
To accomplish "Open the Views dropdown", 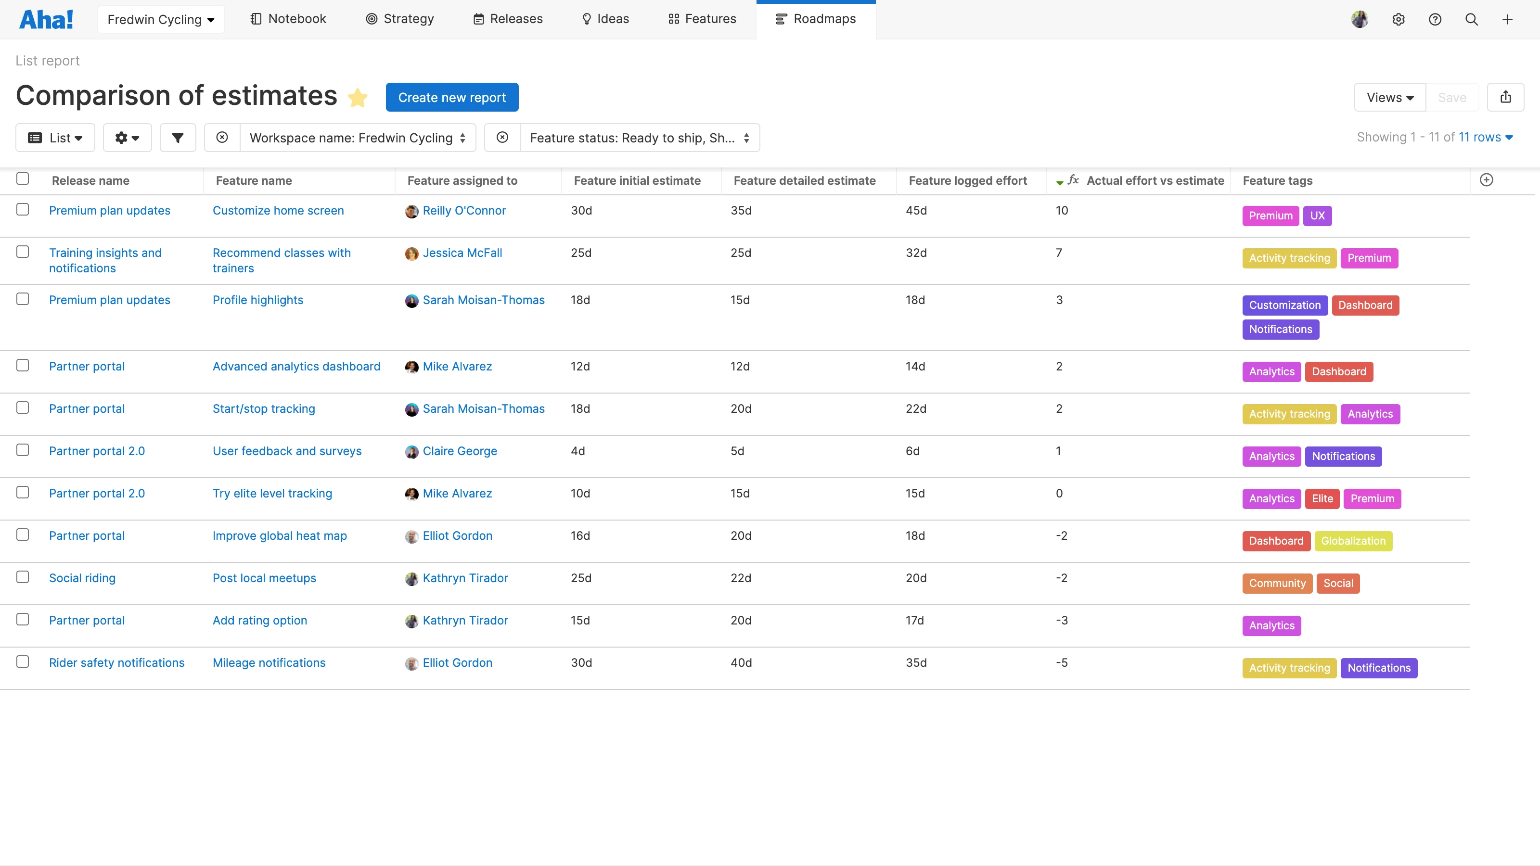I will tap(1389, 97).
